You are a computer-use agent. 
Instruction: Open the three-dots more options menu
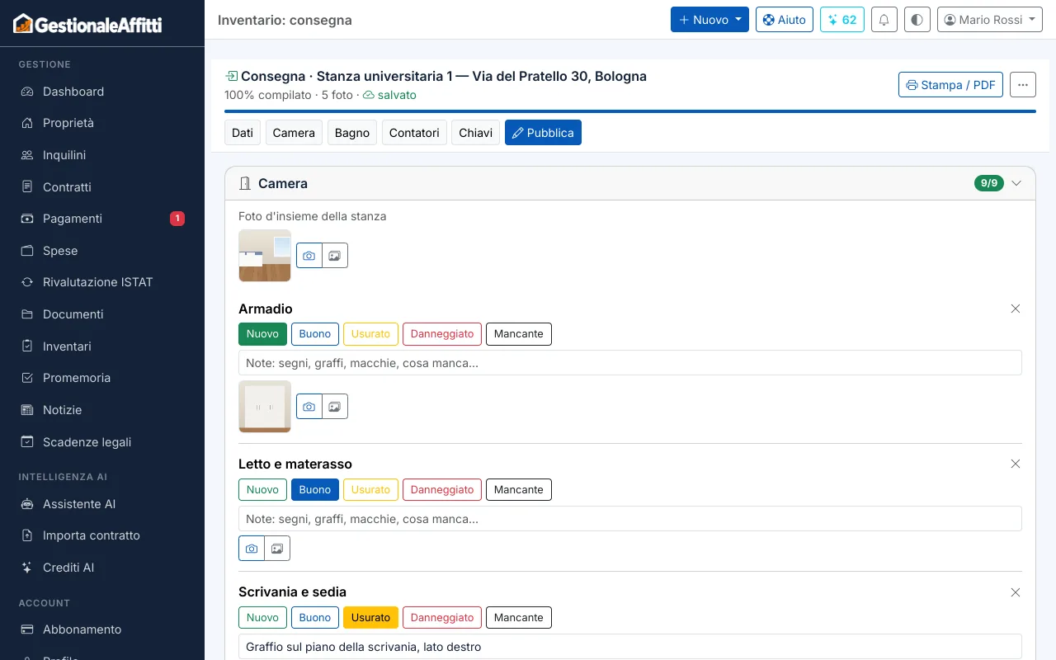point(1023,85)
